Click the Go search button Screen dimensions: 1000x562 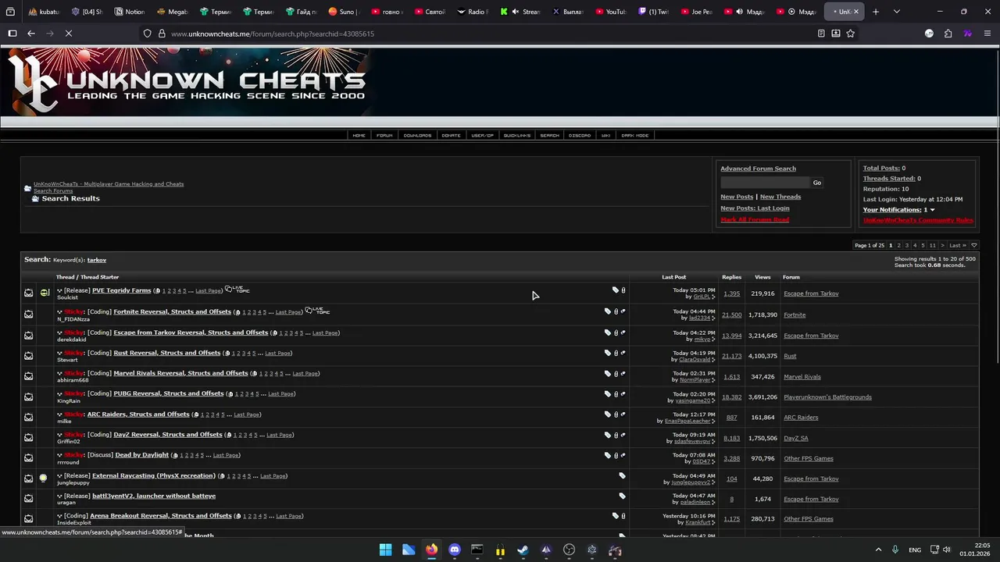pos(817,183)
